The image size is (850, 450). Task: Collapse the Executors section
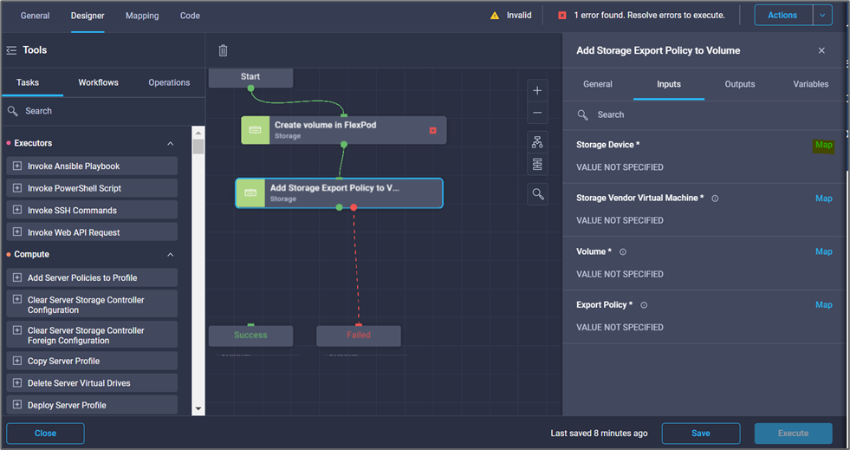(x=170, y=143)
